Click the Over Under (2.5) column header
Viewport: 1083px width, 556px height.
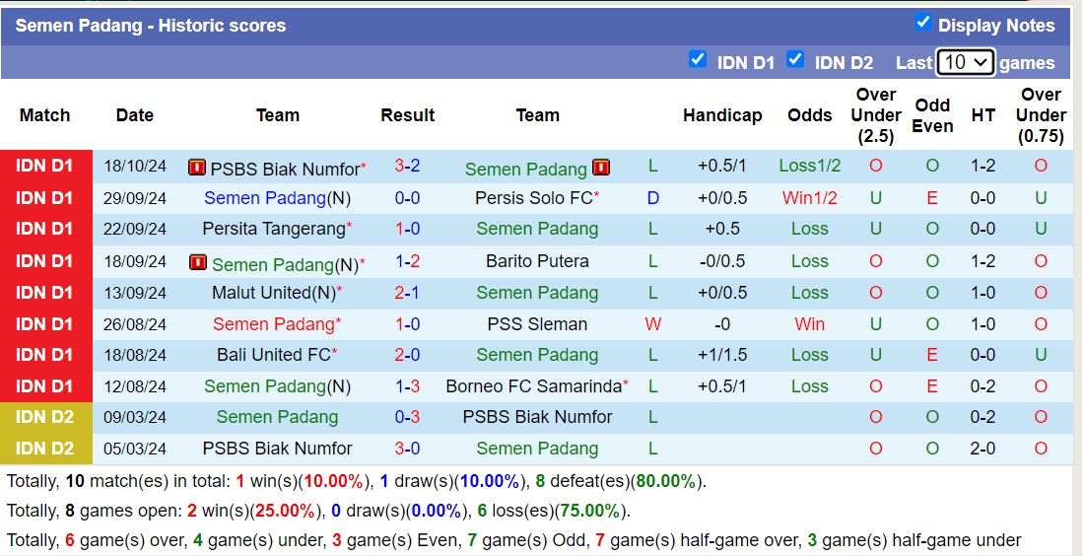(x=876, y=115)
